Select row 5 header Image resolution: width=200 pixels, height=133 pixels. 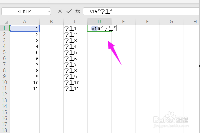tap(5, 52)
